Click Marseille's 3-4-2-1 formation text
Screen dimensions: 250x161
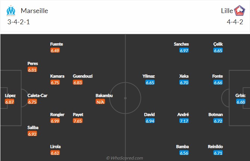pos(18,22)
